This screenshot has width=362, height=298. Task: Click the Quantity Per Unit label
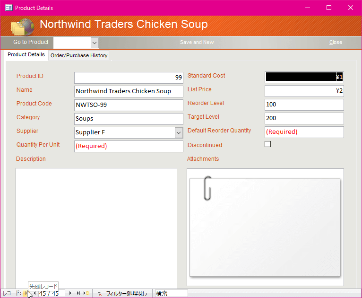(x=38, y=145)
